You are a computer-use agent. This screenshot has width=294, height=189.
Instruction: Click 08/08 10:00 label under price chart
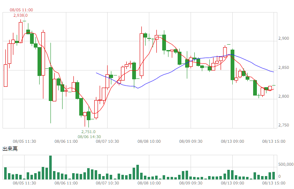pos(149,141)
